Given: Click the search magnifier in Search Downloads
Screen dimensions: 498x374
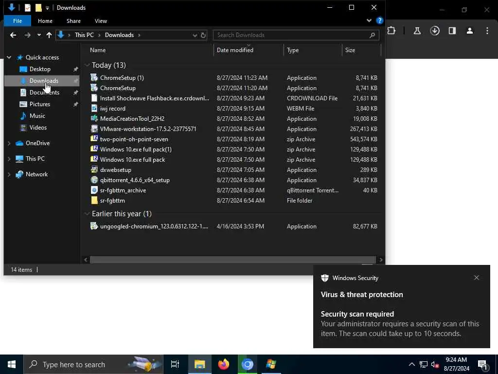Looking at the screenshot, I should [372, 35].
